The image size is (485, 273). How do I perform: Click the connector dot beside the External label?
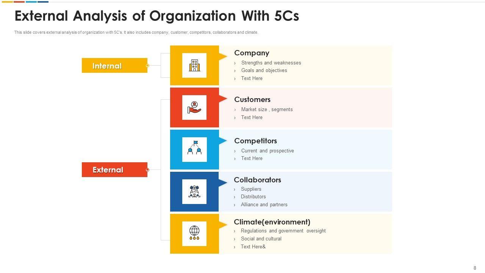click(x=147, y=170)
